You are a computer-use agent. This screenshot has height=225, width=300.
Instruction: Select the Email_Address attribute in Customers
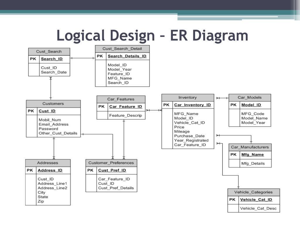[x=54, y=125]
